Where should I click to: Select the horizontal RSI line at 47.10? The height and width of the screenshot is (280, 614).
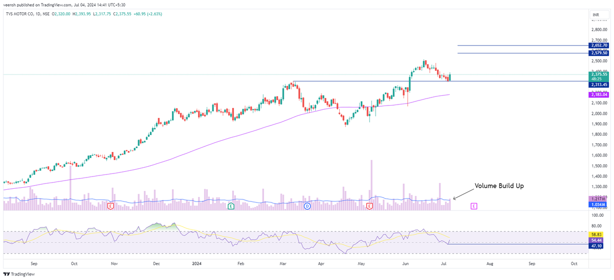[x=517, y=244]
